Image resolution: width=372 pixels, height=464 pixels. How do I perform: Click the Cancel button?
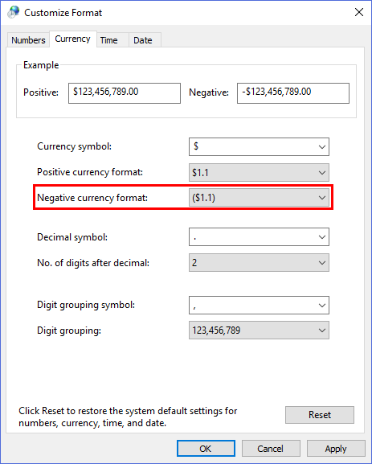pos(271,449)
